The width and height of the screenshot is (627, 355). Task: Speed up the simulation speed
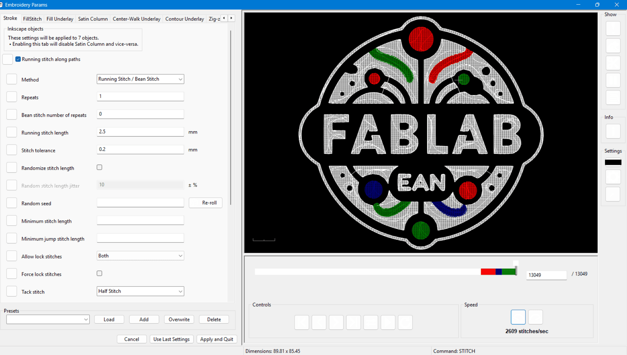coord(535,317)
